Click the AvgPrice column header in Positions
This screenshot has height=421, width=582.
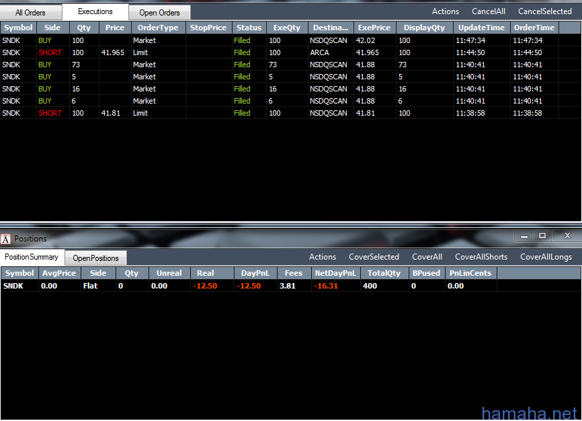pyautogui.click(x=59, y=273)
